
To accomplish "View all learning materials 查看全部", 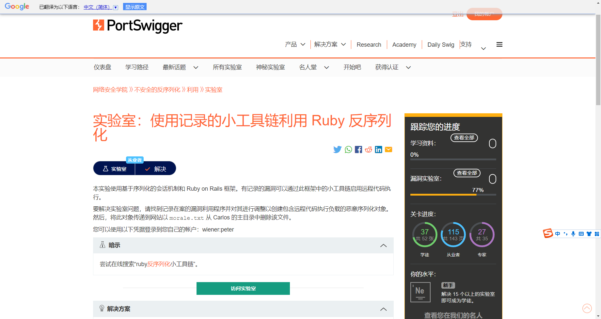I will click(464, 138).
